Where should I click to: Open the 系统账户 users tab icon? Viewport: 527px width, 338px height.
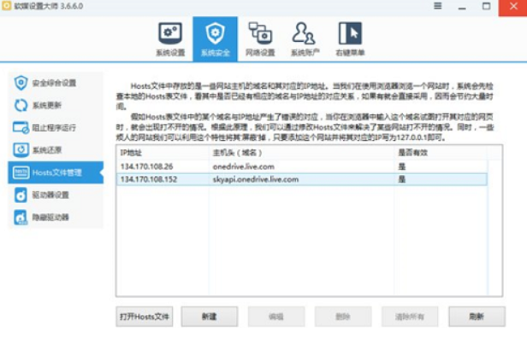(x=304, y=33)
